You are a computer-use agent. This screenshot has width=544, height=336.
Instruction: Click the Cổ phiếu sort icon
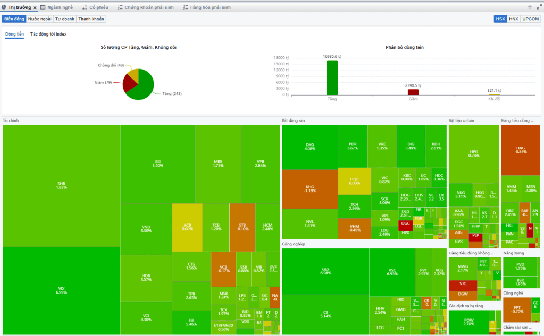85,8
